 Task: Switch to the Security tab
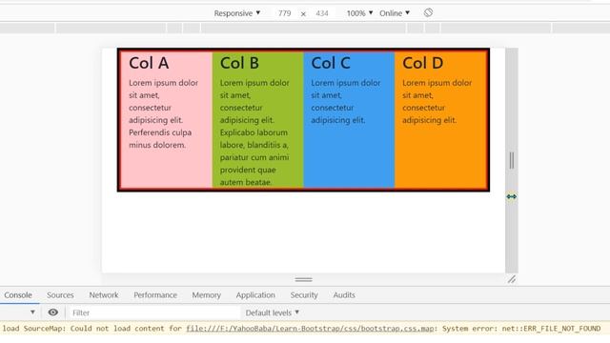pyautogui.click(x=304, y=295)
